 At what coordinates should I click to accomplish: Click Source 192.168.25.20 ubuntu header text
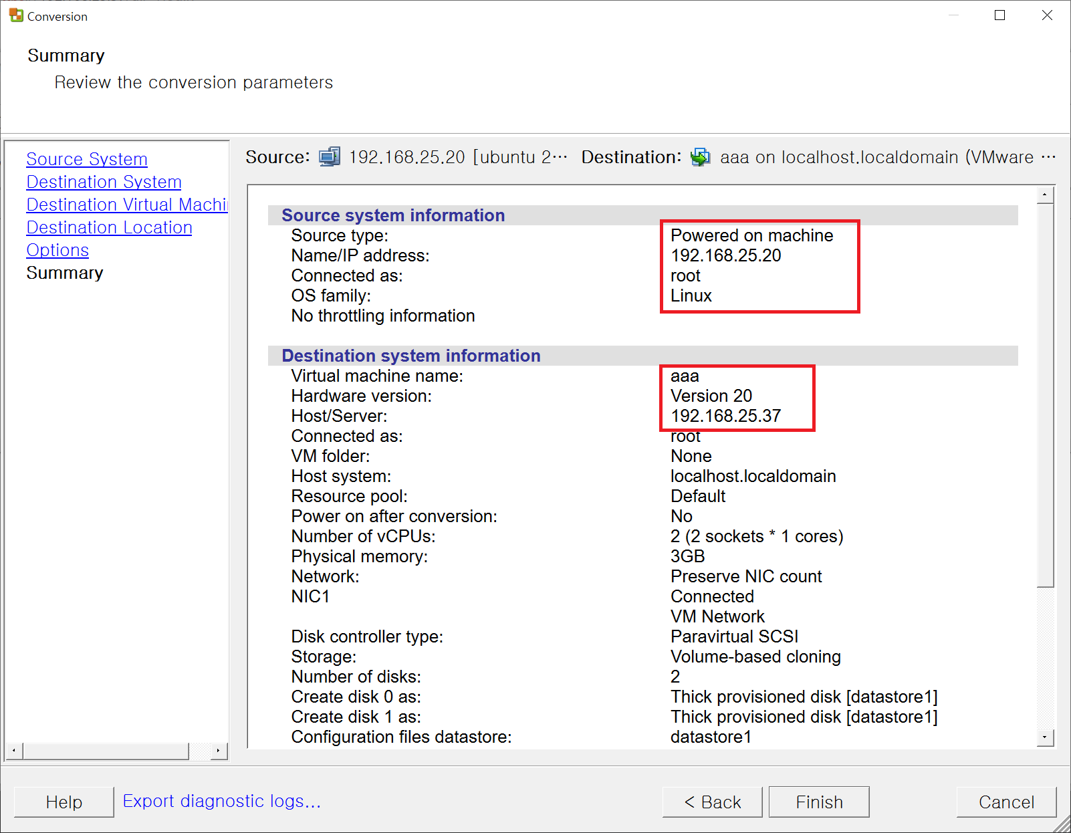point(458,157)
